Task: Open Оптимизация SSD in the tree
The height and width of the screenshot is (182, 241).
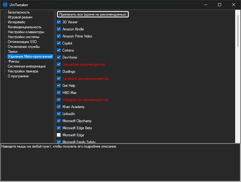Action: coord(22,42)
